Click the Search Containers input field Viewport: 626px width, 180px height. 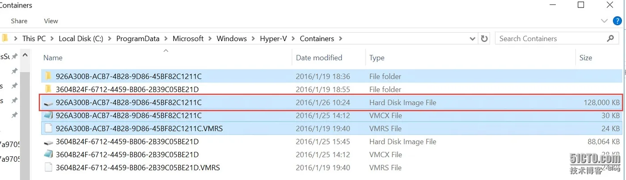(550, 38)
